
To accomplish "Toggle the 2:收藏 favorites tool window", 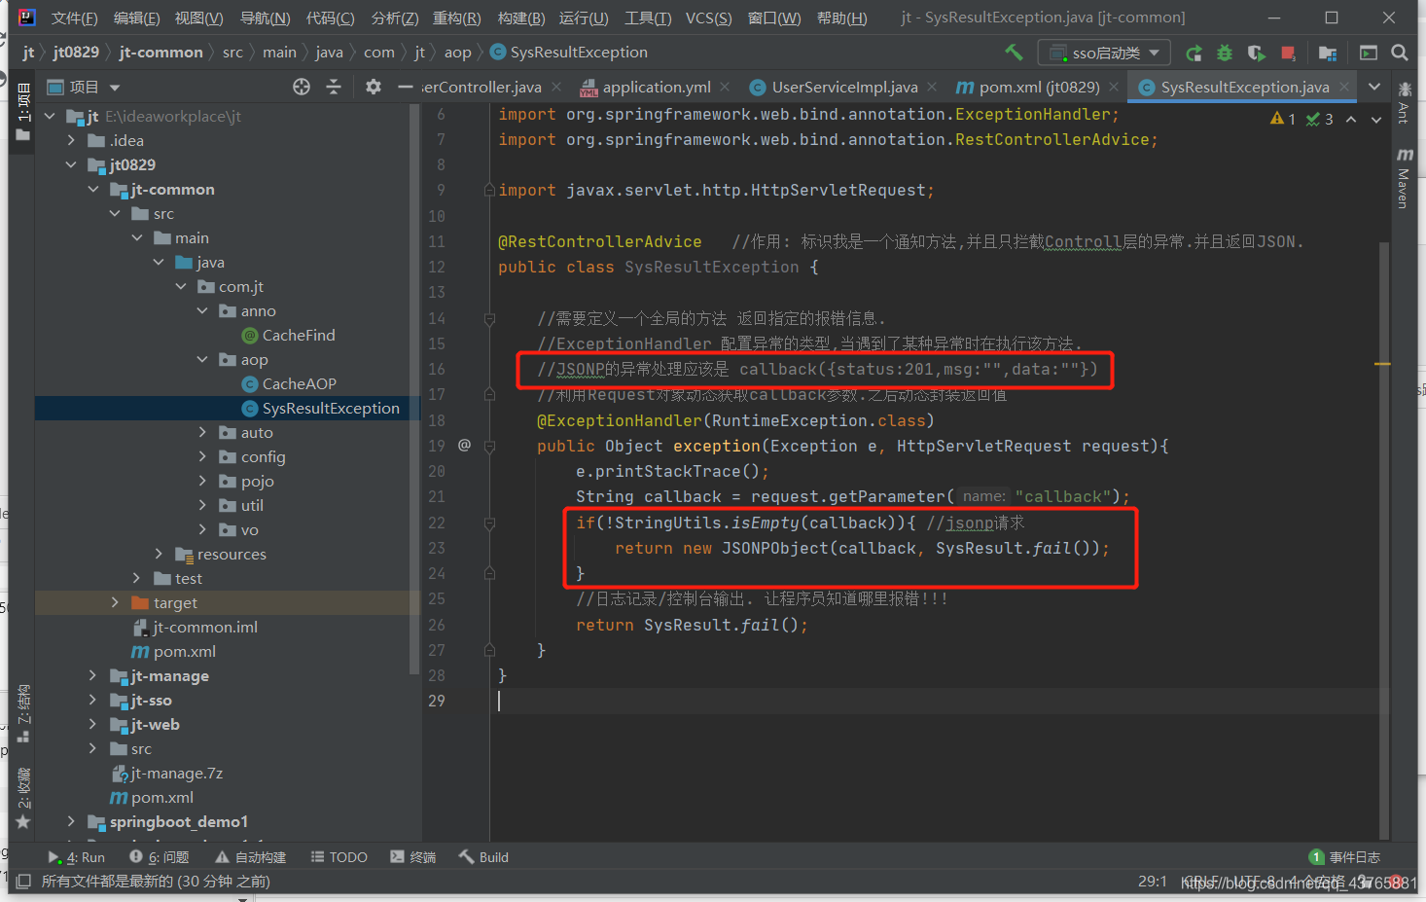I will tap(23, 798).
